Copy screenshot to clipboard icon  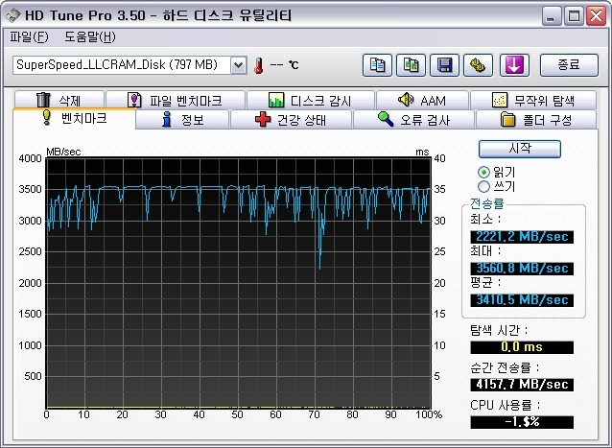coord(411,65)
